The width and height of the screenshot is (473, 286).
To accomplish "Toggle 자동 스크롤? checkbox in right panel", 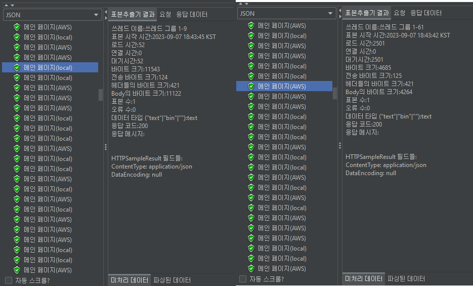I will tap(243, 279).
